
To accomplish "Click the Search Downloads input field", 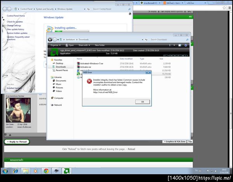I will [x=167, y=40].
